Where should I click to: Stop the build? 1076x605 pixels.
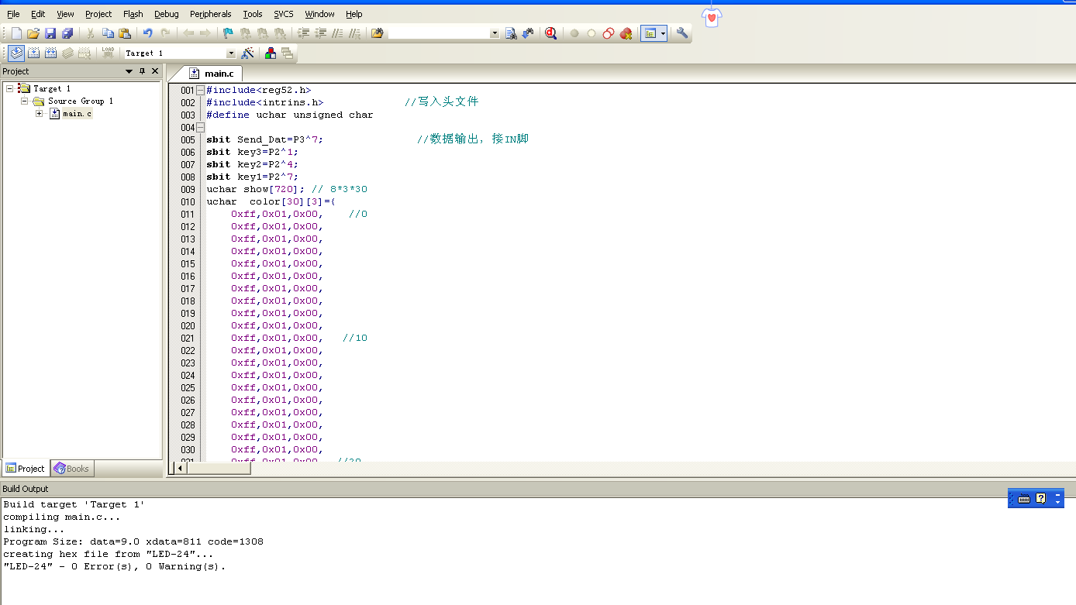[84, 53]
